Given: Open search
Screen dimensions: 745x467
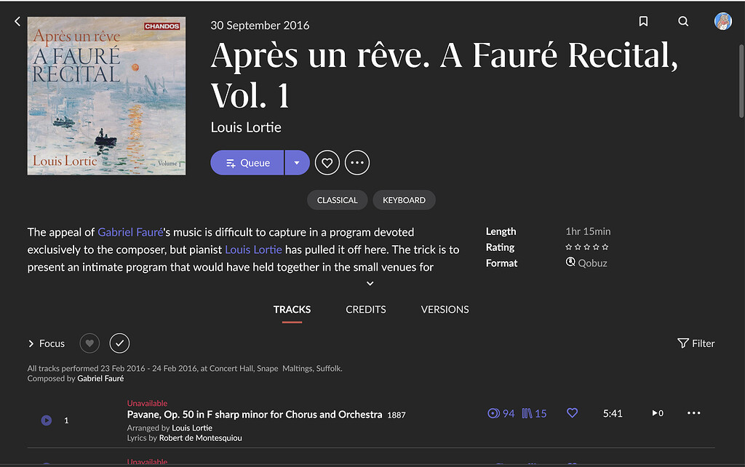Looking at the screenshot, I should coord(683,21).
